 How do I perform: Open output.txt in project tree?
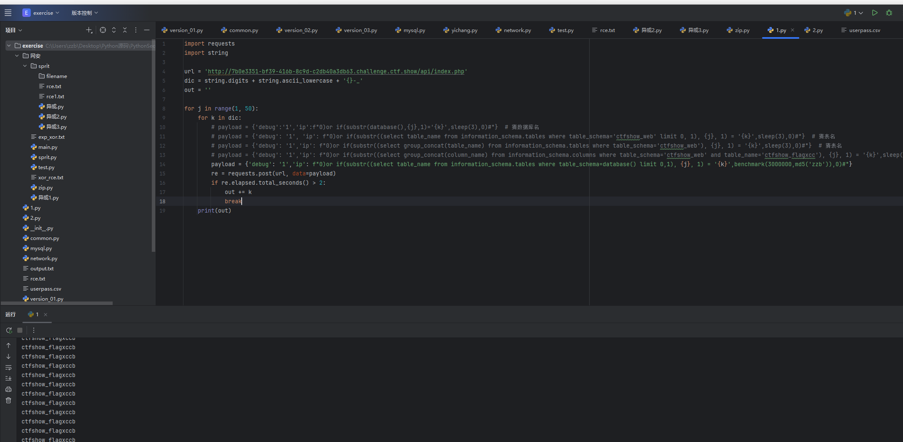[x=38, y=268]
